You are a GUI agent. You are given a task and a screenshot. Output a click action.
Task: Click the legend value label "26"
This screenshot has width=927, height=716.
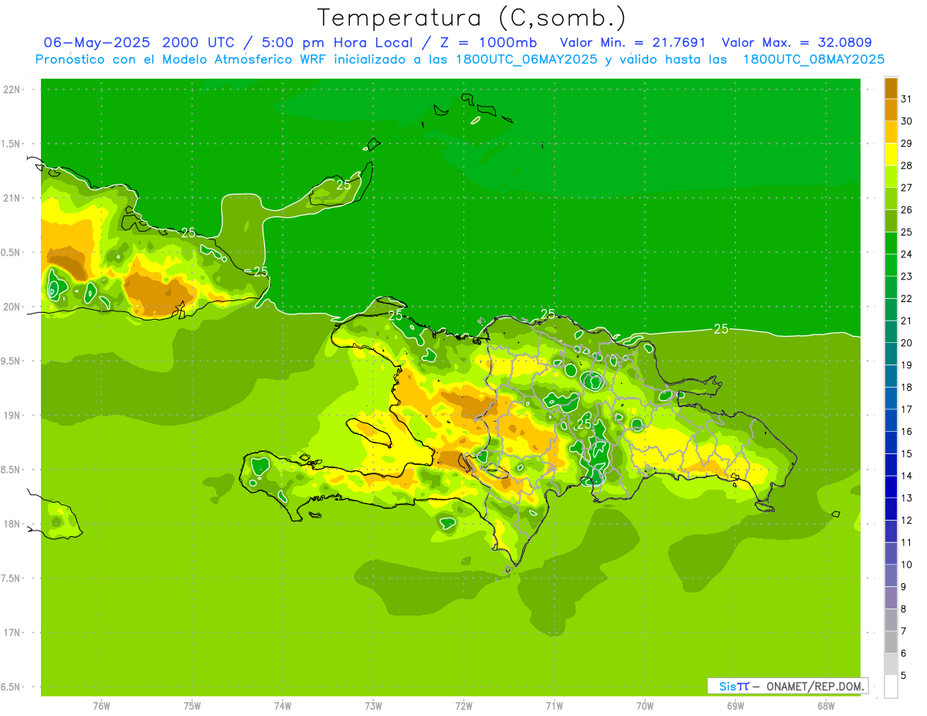tap(907, 210)
